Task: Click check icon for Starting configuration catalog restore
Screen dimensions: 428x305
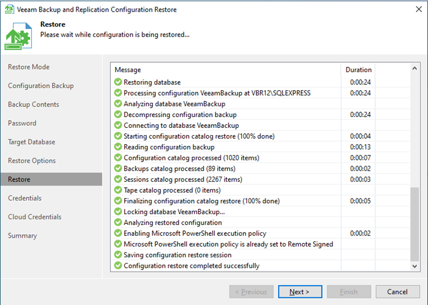Action: coord(118,136)
